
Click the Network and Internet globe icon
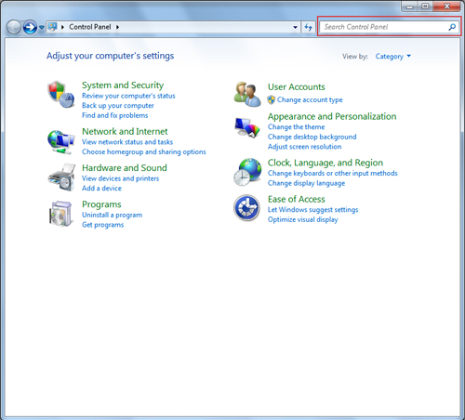point(61,142)
